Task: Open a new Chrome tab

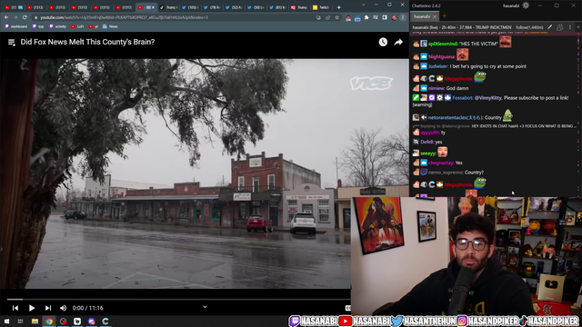Action: point(338,7)
